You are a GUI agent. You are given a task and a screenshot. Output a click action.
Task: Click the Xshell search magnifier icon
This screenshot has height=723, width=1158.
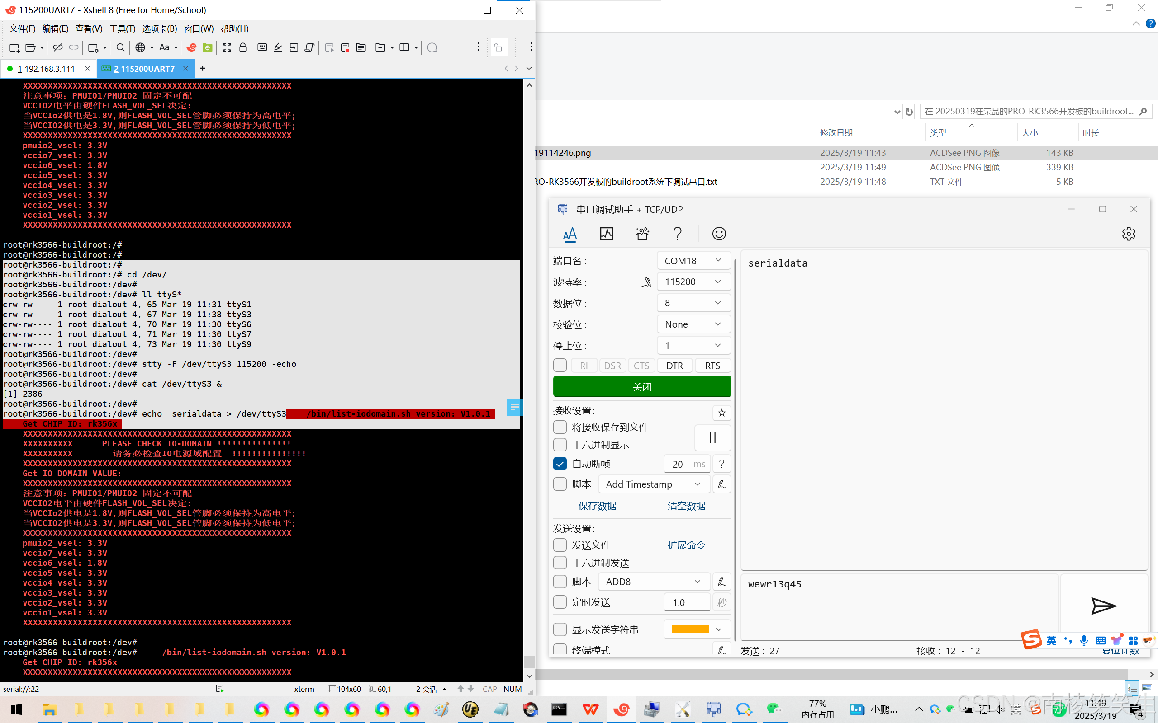pos(121,47)
